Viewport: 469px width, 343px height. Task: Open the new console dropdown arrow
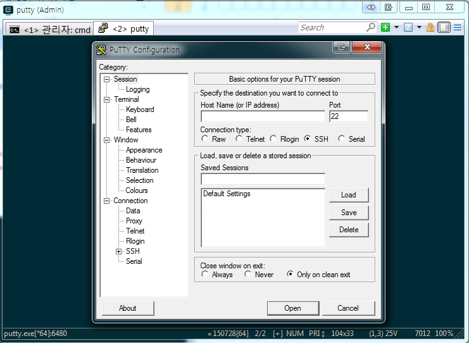point(396,27)
